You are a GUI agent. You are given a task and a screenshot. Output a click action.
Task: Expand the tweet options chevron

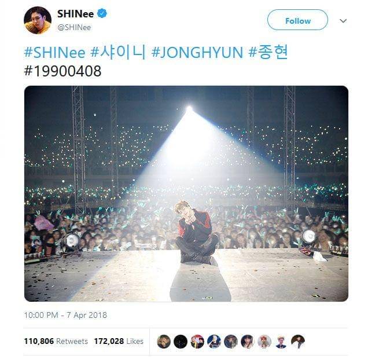[x=343, y=21]
